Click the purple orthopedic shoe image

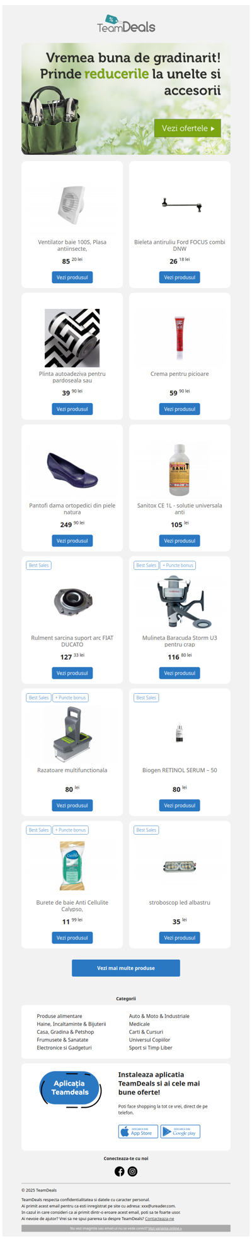click(72, 469)
